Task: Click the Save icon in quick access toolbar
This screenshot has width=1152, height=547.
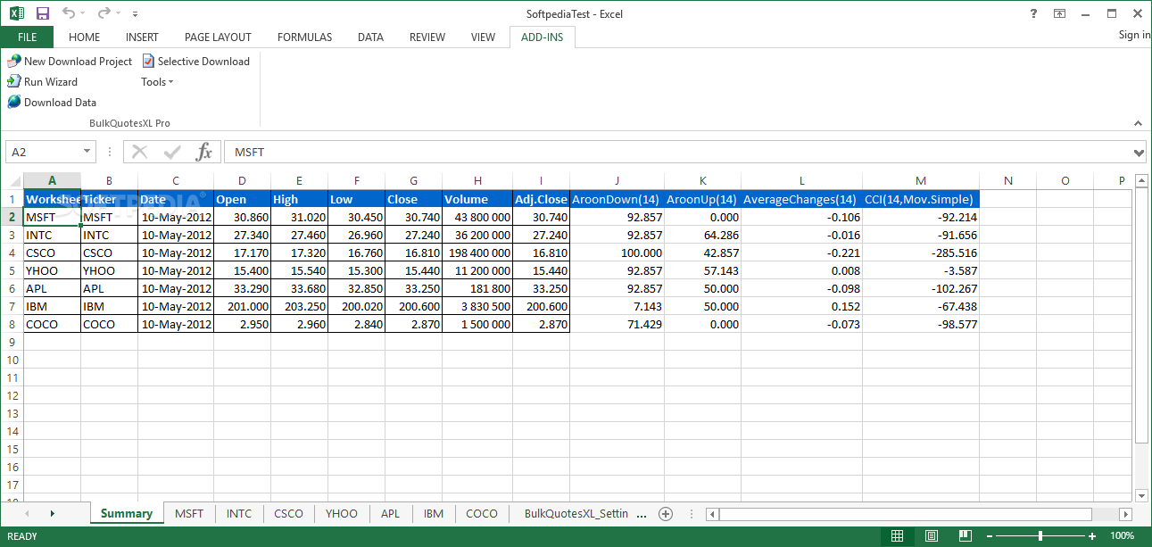Action: 42,13
